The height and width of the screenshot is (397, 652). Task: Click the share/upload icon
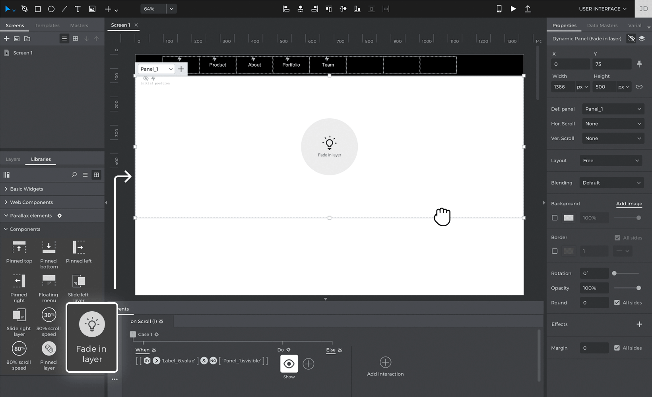528,9
